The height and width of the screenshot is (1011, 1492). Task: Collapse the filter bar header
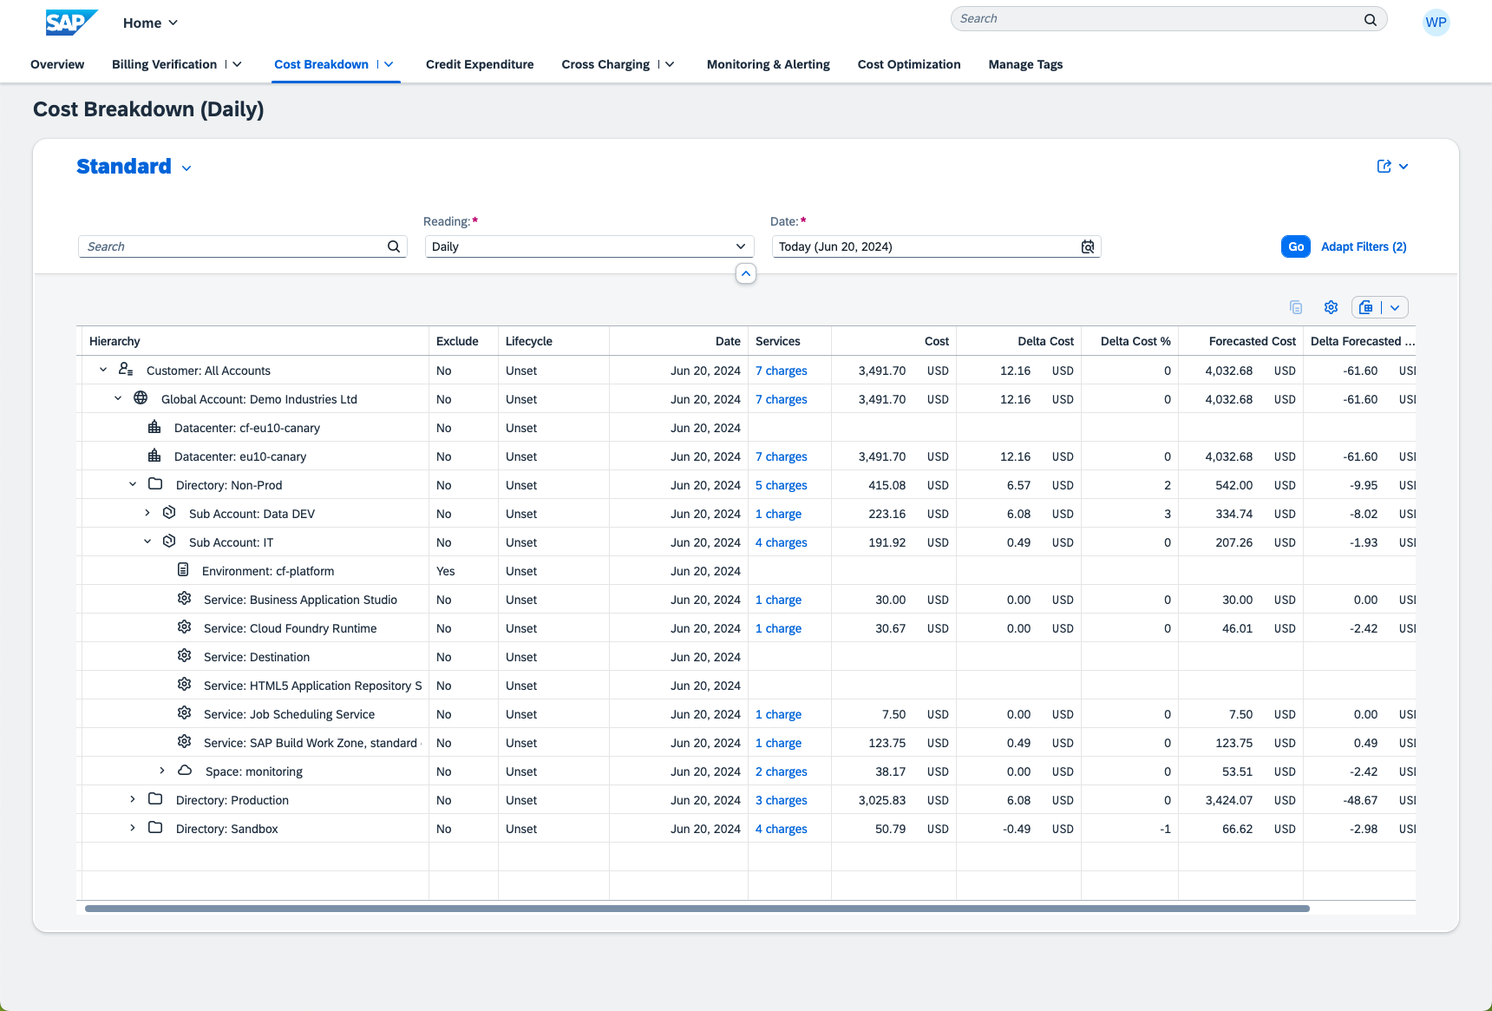click(745, 273)
